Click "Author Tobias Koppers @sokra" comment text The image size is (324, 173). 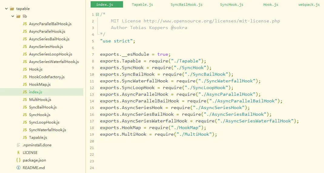click(149, 28)
